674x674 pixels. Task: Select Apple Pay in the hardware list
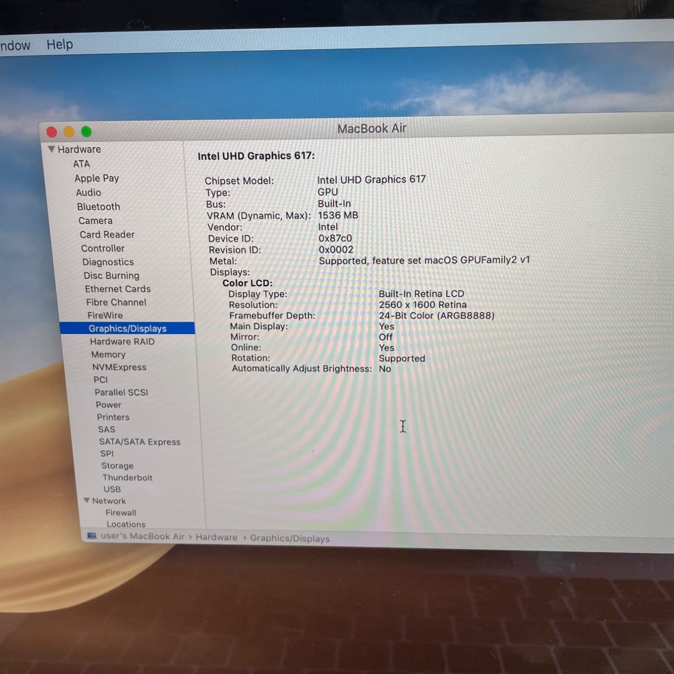coord(97,178)
